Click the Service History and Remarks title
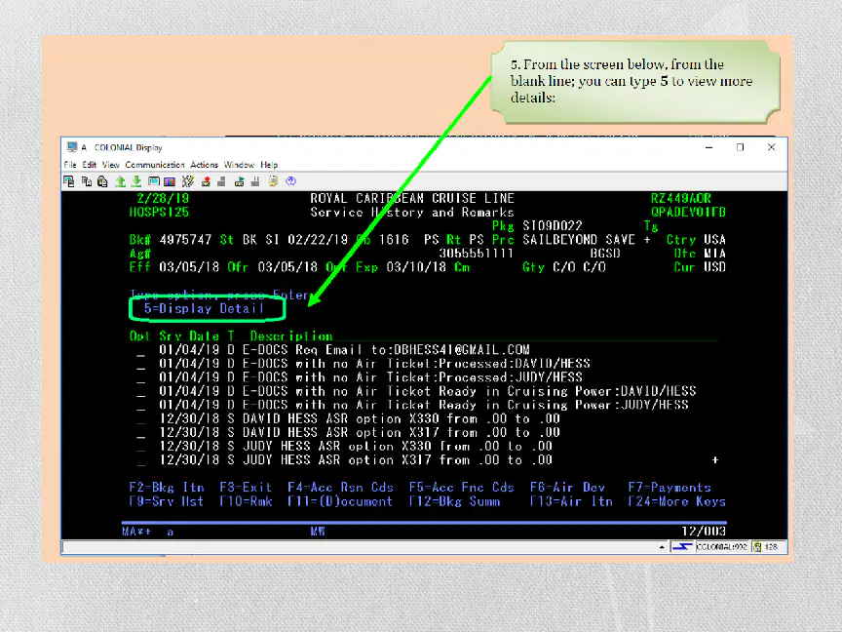This screenshot has height=632, width=842. click(x=412, y=213)
